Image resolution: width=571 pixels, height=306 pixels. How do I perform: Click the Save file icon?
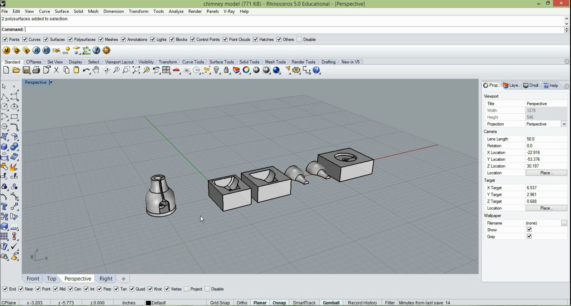[x=26, y=70]
